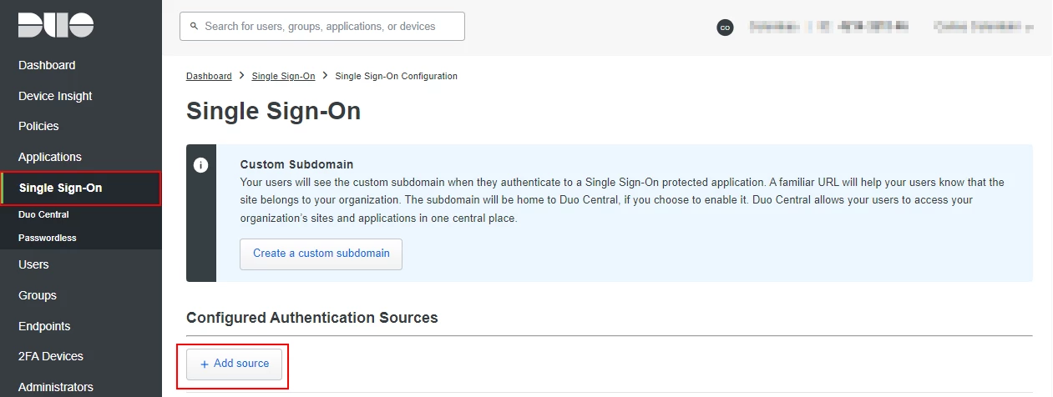Click the info icon in Custom Subdomain banner

click(x=200, y=165)
